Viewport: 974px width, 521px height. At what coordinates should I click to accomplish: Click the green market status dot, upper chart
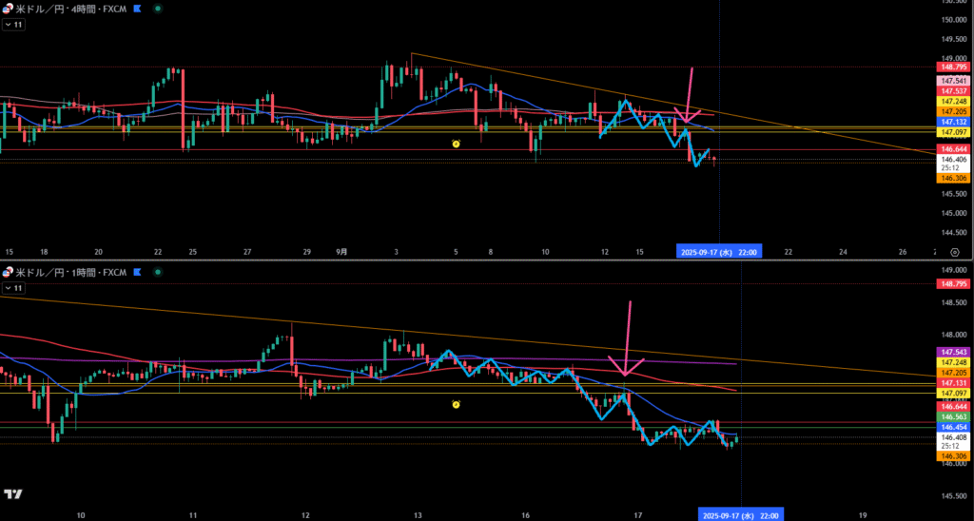(157, 9)
